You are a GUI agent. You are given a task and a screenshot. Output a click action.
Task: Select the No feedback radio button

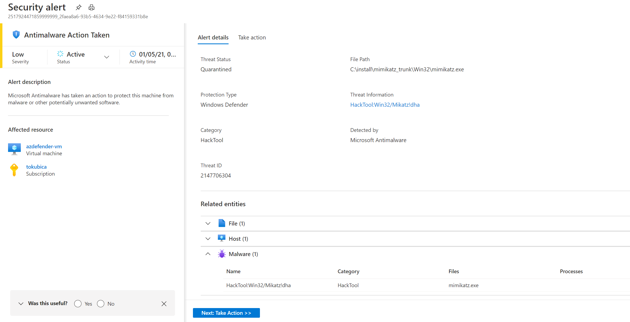pyautogui.click(x=101, y=304)
